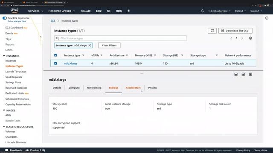This screenshot has width=273, height=153.
Task: Open Terms of Use footer link
Action: (261, 150)
